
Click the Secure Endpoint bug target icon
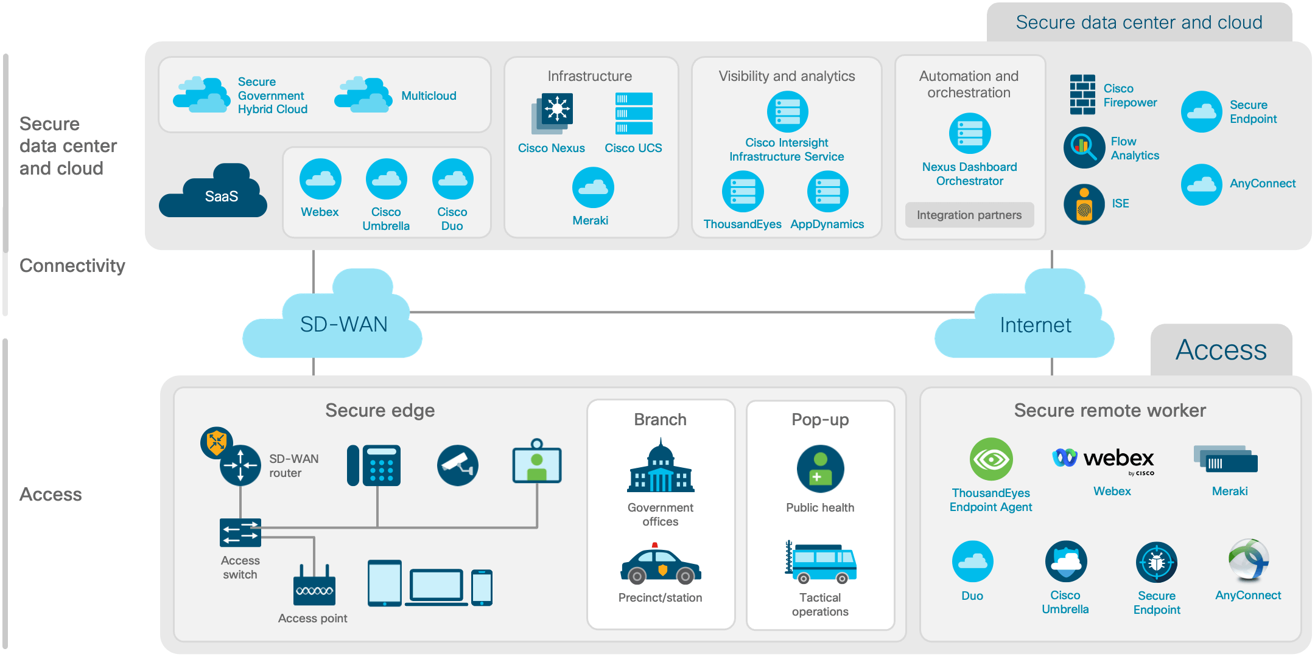click(x=1157, y=562)
